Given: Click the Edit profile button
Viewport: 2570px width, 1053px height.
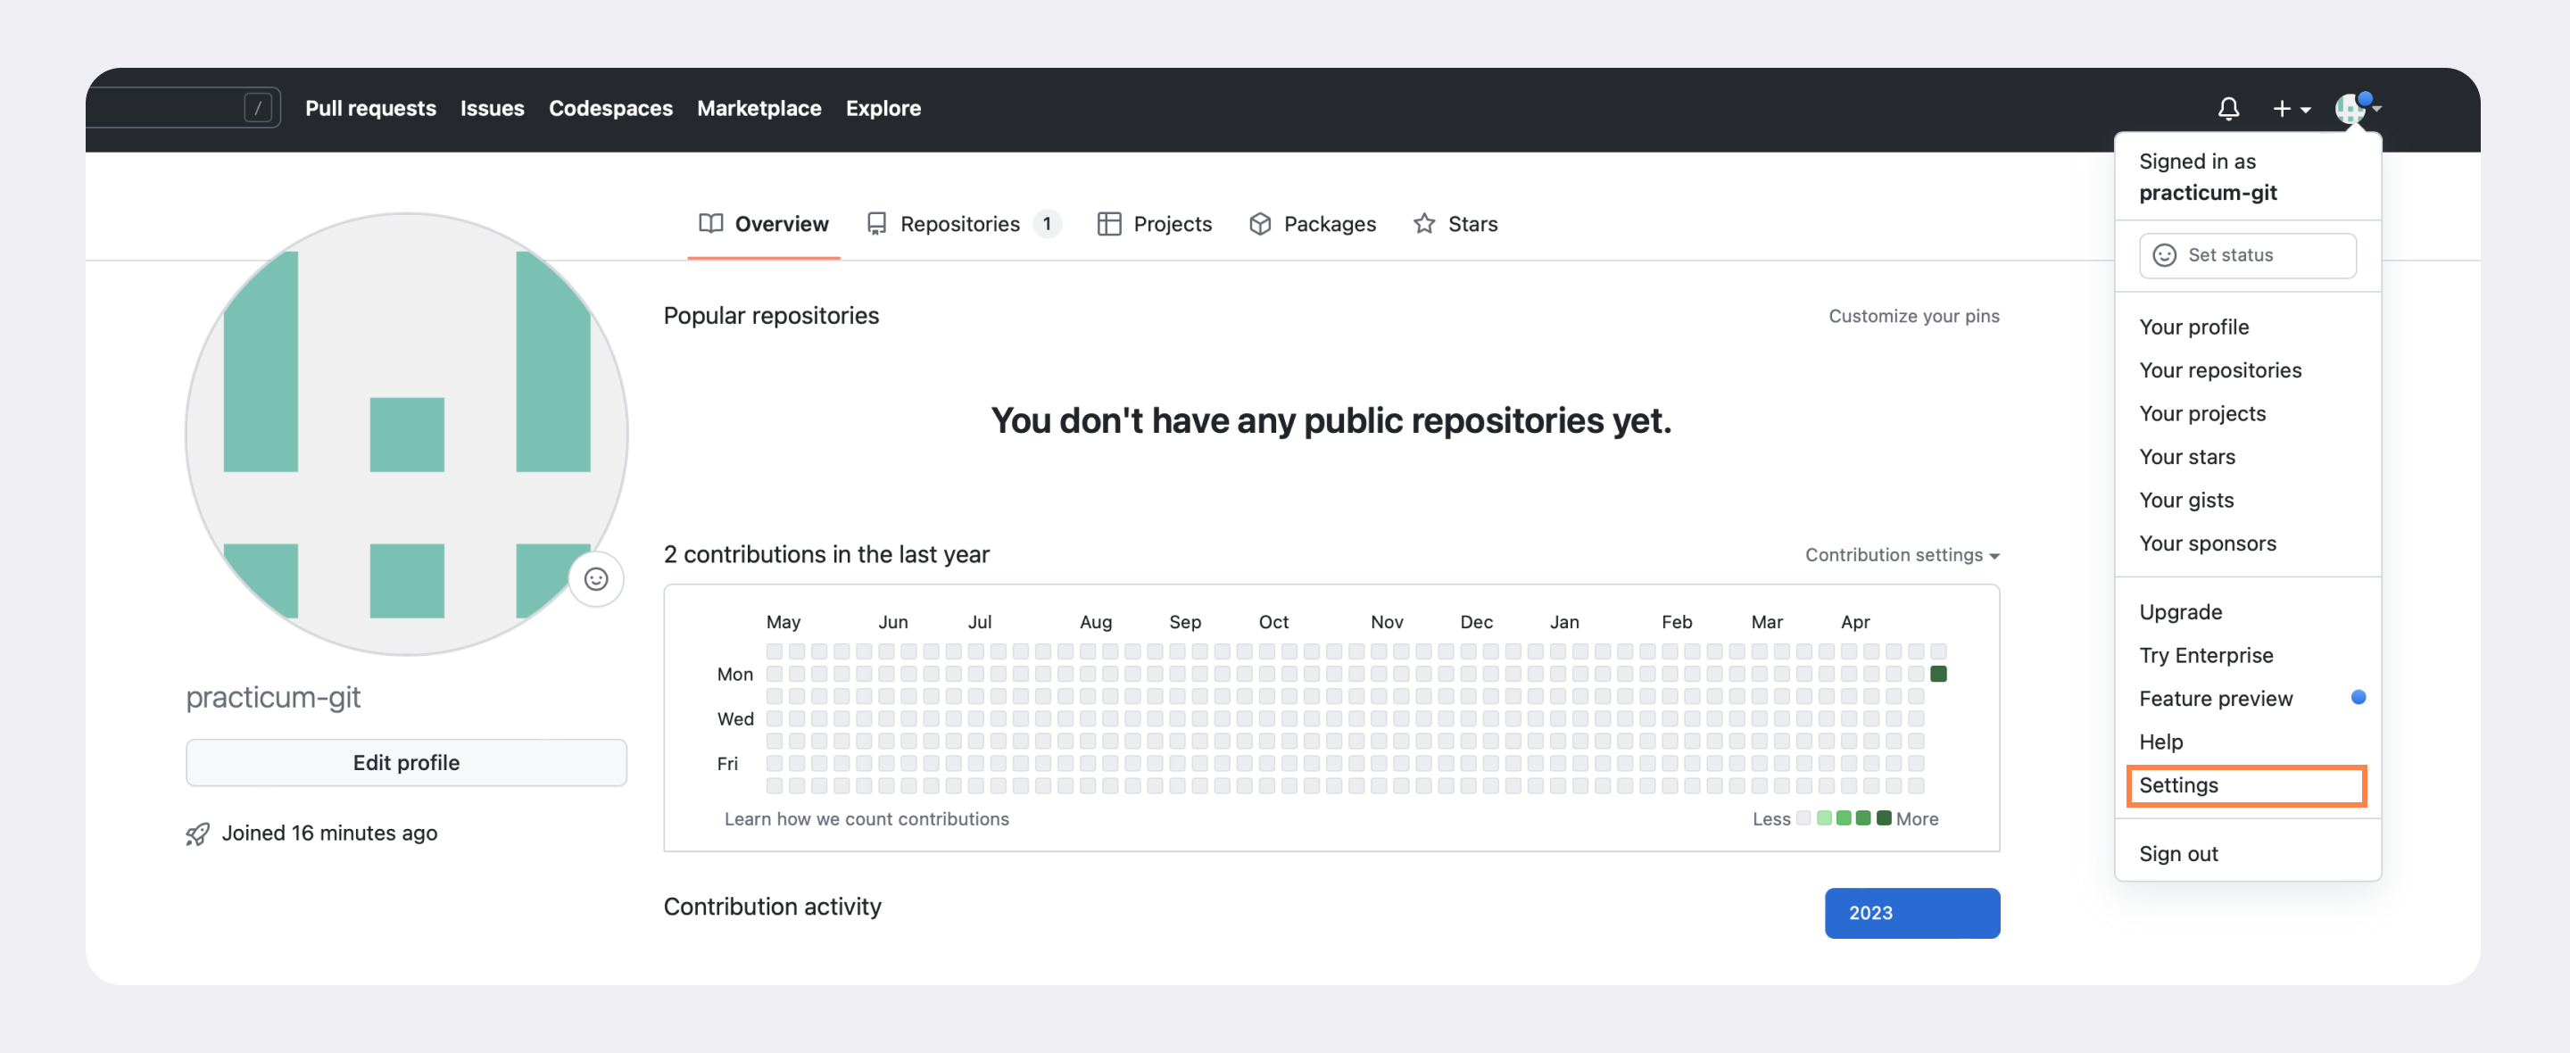Looking at the screenshot, I should pos(406,763).
